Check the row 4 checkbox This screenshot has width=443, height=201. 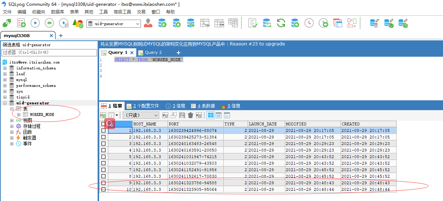pyautogui.click(x=103, y=150)
